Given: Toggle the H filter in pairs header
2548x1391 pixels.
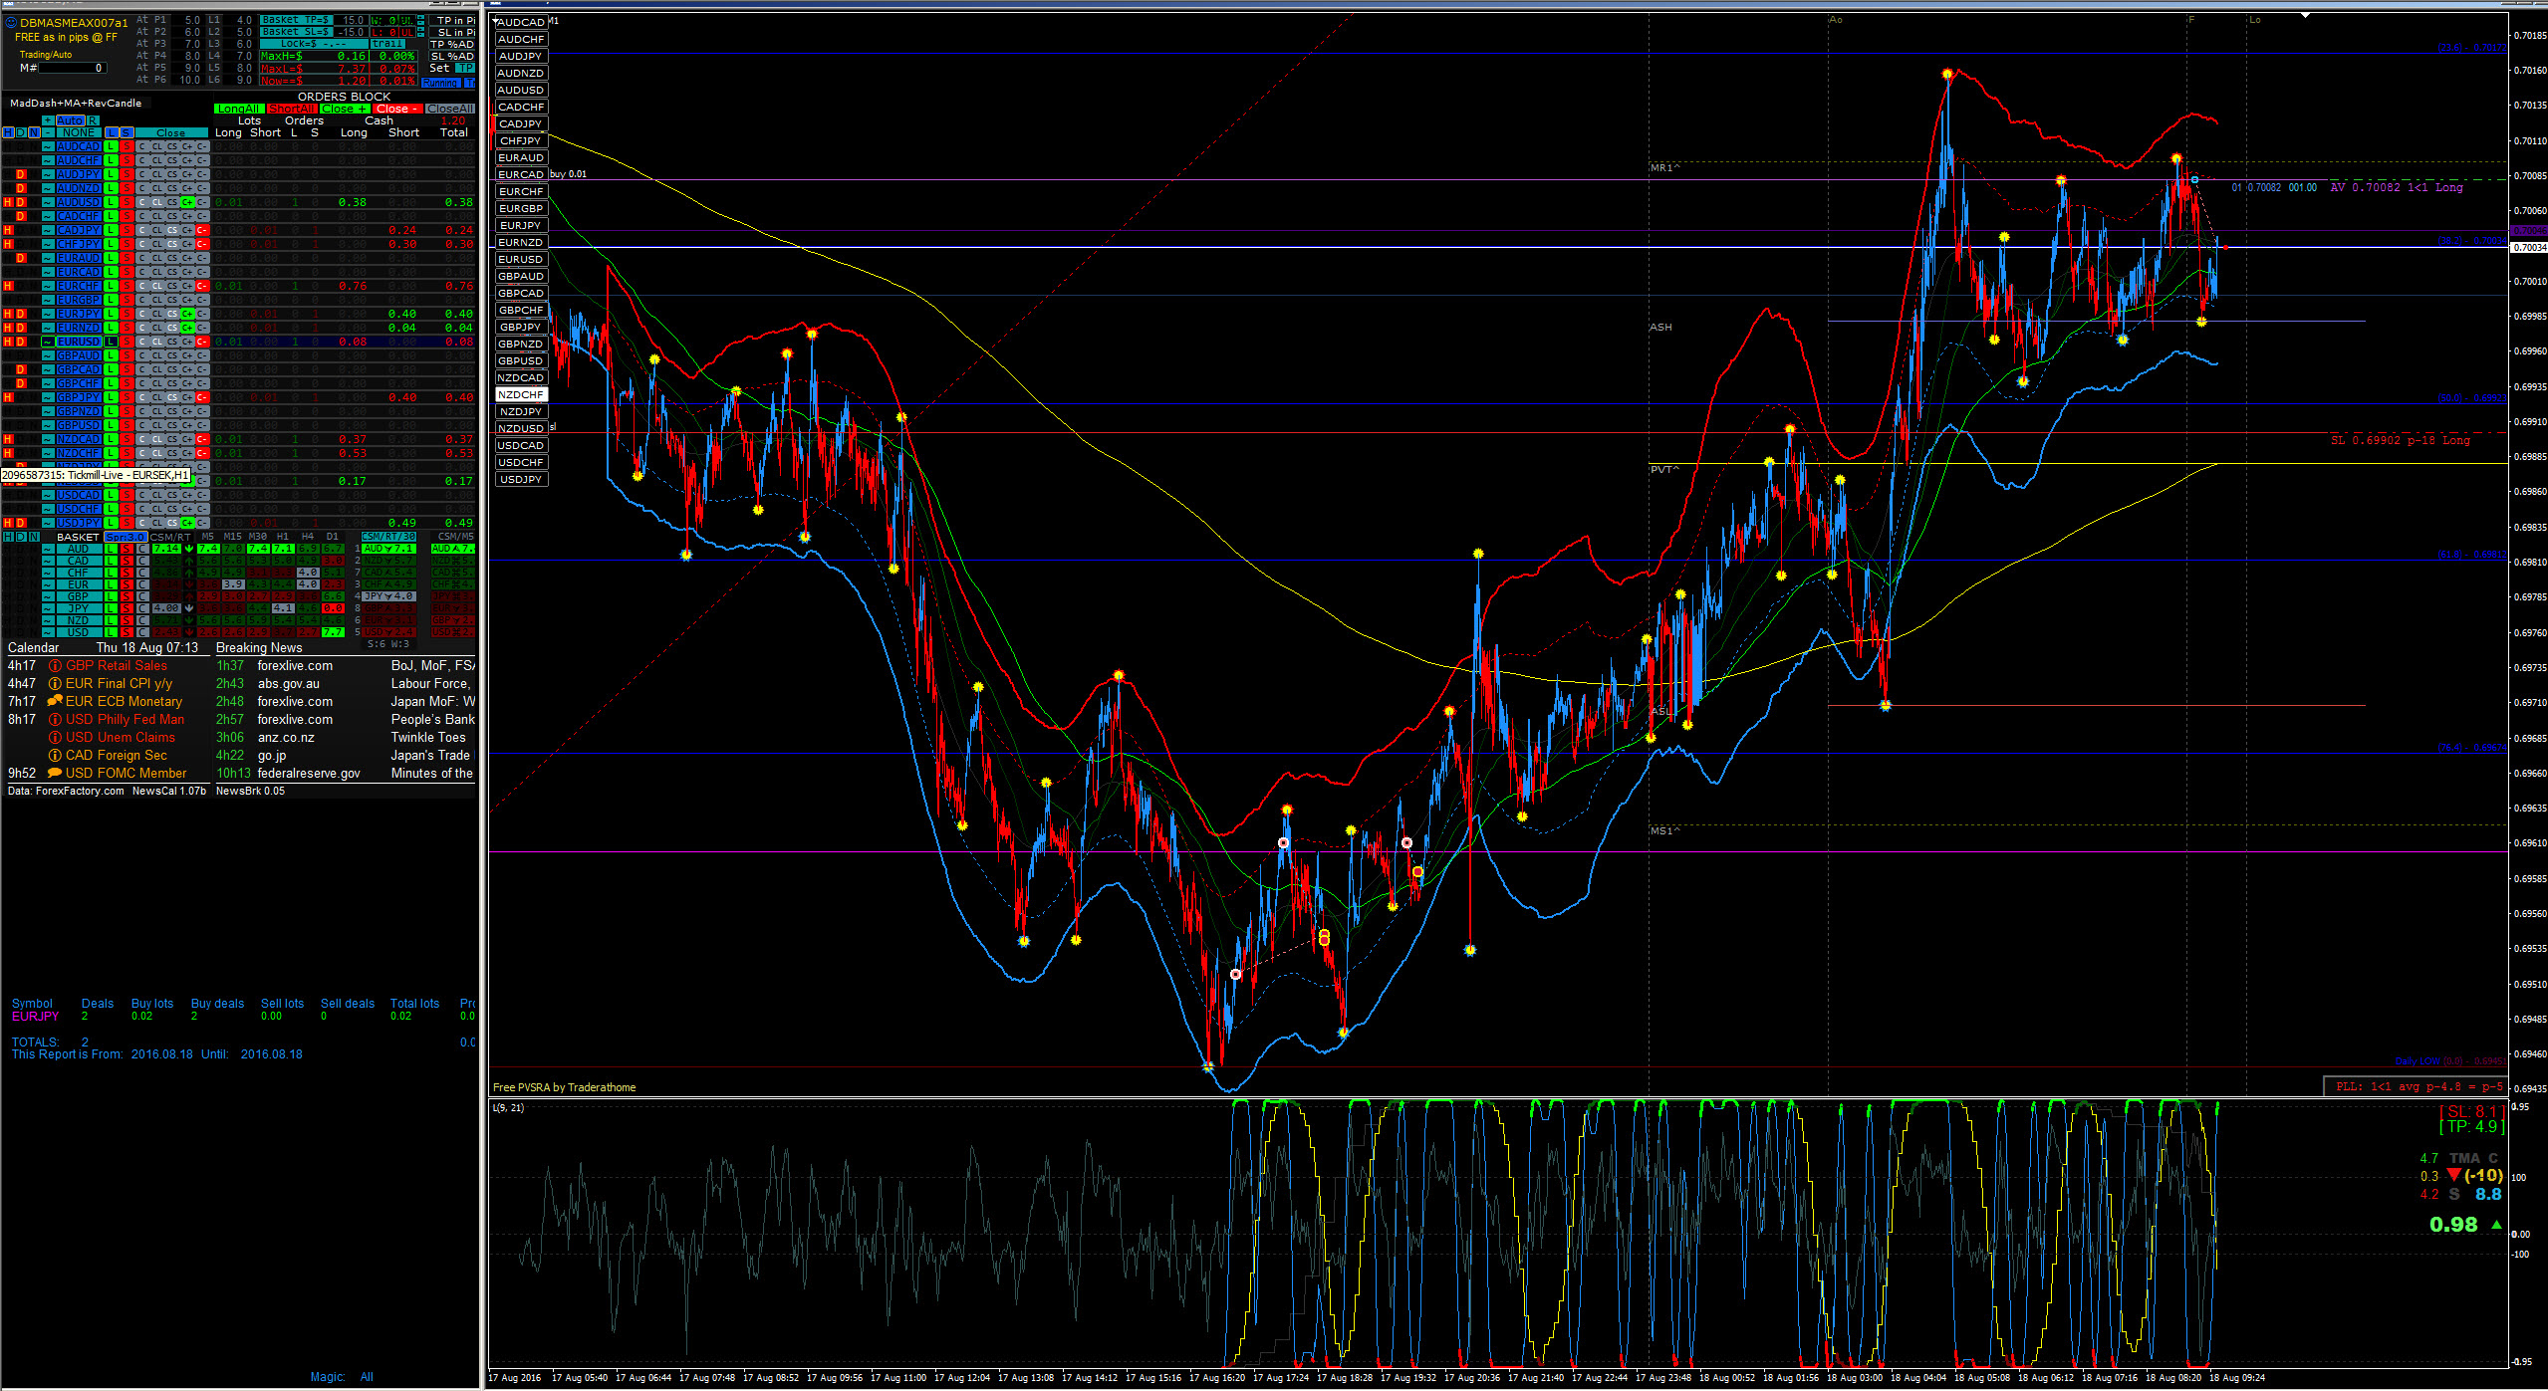Looking at the screenshot, I should coord(8,132).
